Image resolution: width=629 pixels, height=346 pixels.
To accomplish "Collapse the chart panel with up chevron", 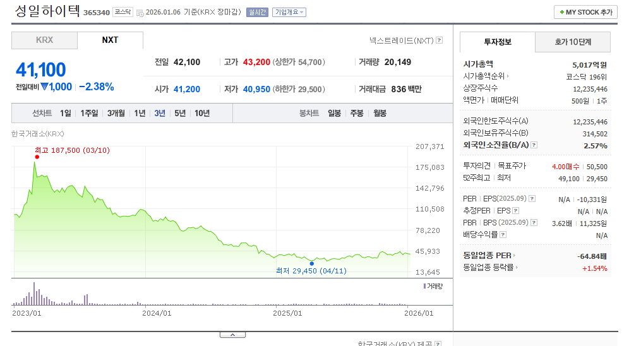I will pyautogui.click(x=232, y=335).
